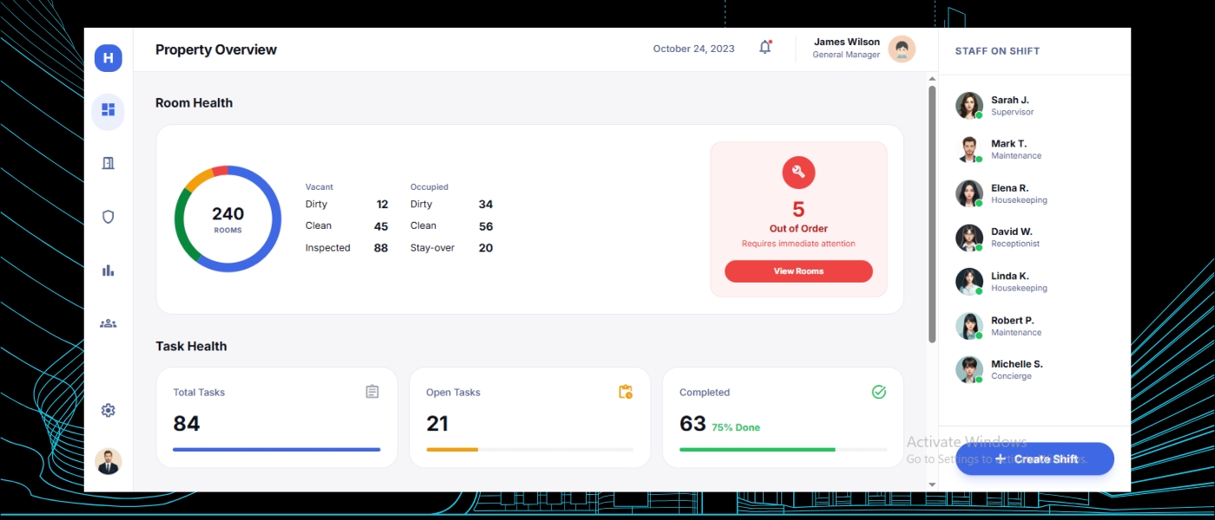Open the rooms door icon in sidebar
Viewport: 1215px width, 520px height.
click(108, 163)
